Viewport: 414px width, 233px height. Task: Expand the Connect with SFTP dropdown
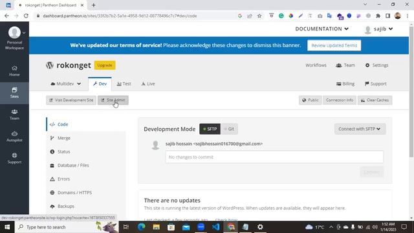click(x=360, y=129)
